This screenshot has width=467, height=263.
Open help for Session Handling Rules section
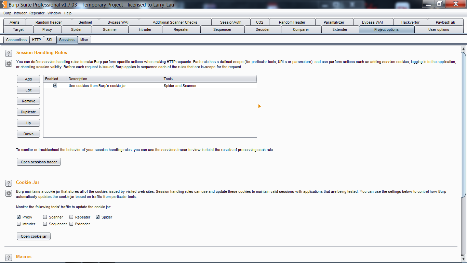pos(9,53)
